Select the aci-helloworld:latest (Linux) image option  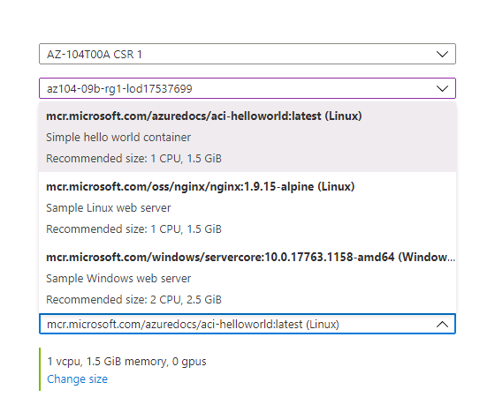point(247,137)
